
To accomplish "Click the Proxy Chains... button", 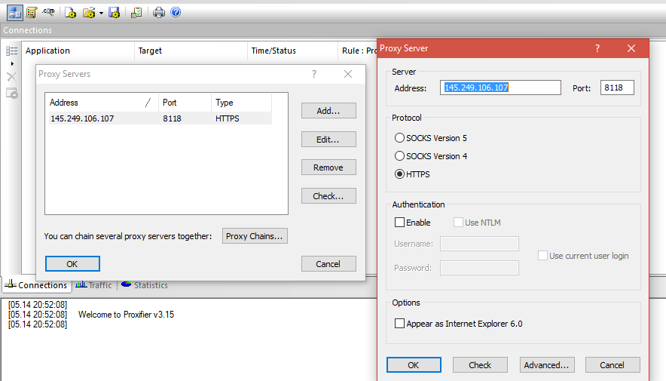I will click(255, 236).
